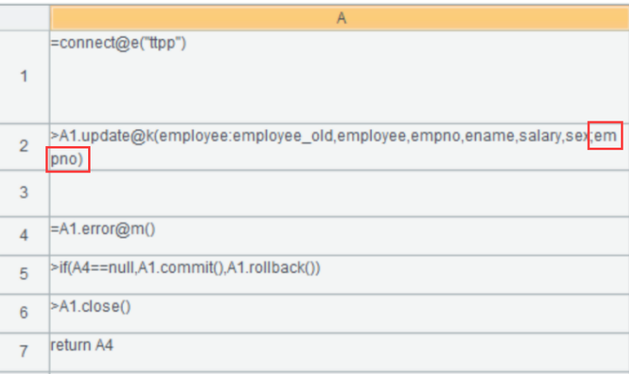Select row 1 header
This screenshot has width=629, height=374.
(x=25, y=77)
